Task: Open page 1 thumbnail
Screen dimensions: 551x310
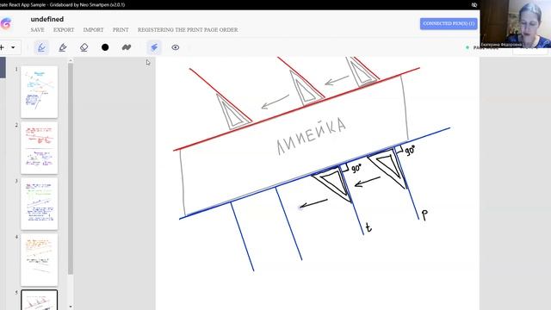Action: [x=39, y=92]
